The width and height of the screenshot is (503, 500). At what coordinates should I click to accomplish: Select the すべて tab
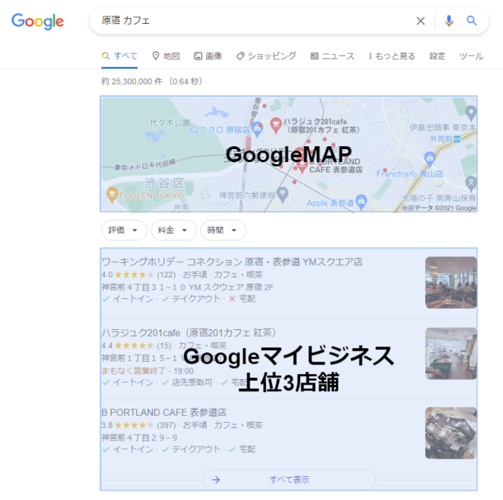pyautogui.click(x=120, y=56)
